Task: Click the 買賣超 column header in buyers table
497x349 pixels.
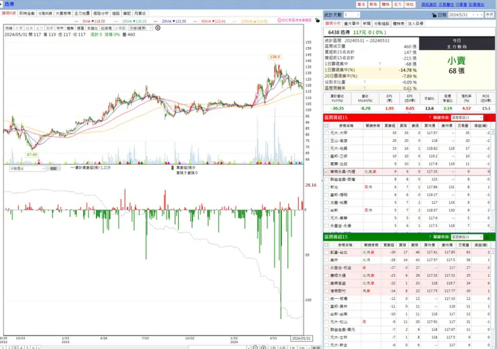Action: pos(390,125)
